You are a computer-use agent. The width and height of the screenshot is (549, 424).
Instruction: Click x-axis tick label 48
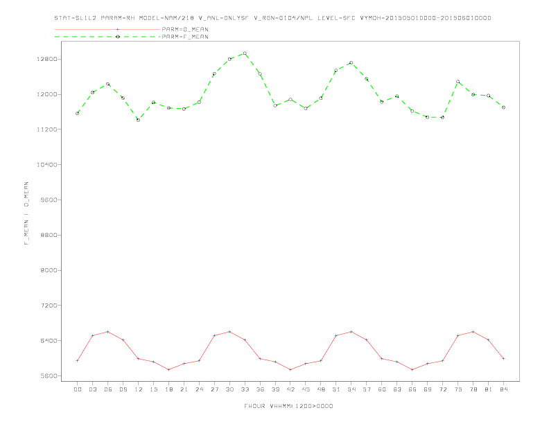pos(321,389)
